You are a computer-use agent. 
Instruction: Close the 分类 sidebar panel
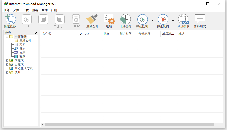36,33
